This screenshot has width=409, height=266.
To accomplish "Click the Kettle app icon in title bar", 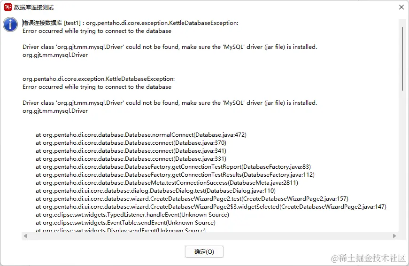I will 8,7.
